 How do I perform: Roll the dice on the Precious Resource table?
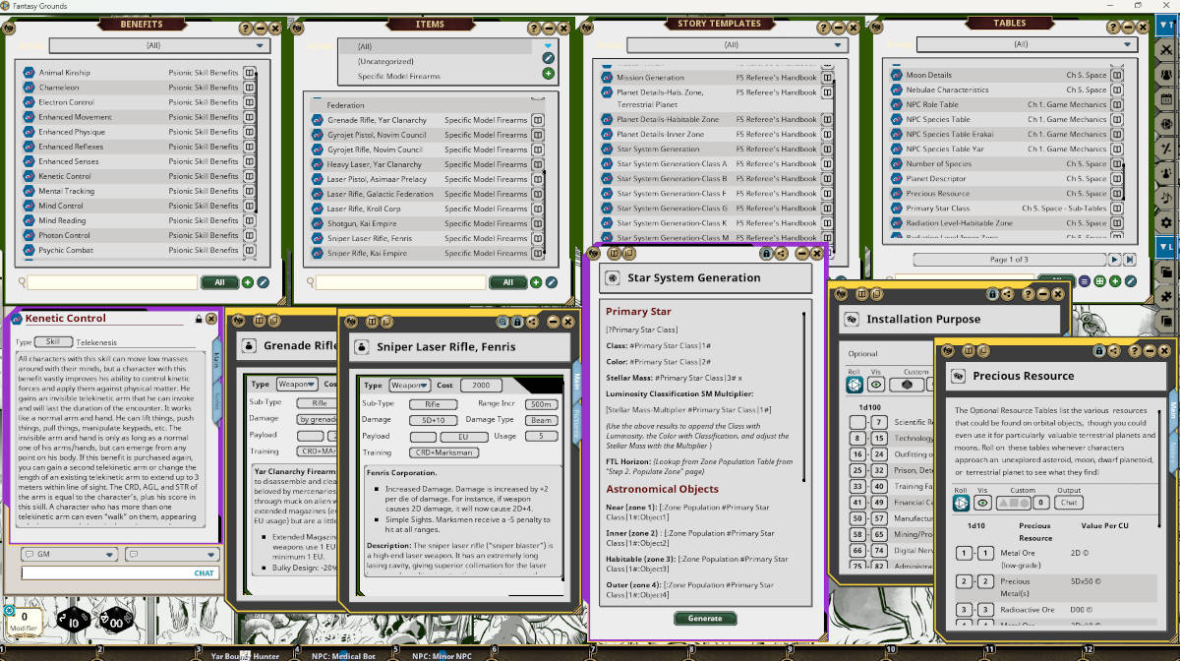click(x=962, y=503)
